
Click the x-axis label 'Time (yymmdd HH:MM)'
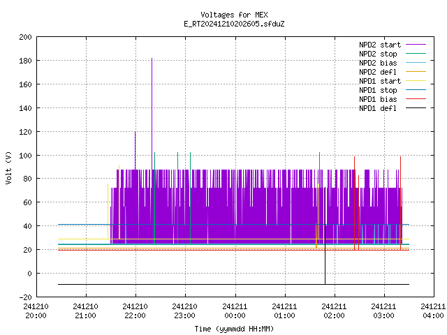coord(234,329)
